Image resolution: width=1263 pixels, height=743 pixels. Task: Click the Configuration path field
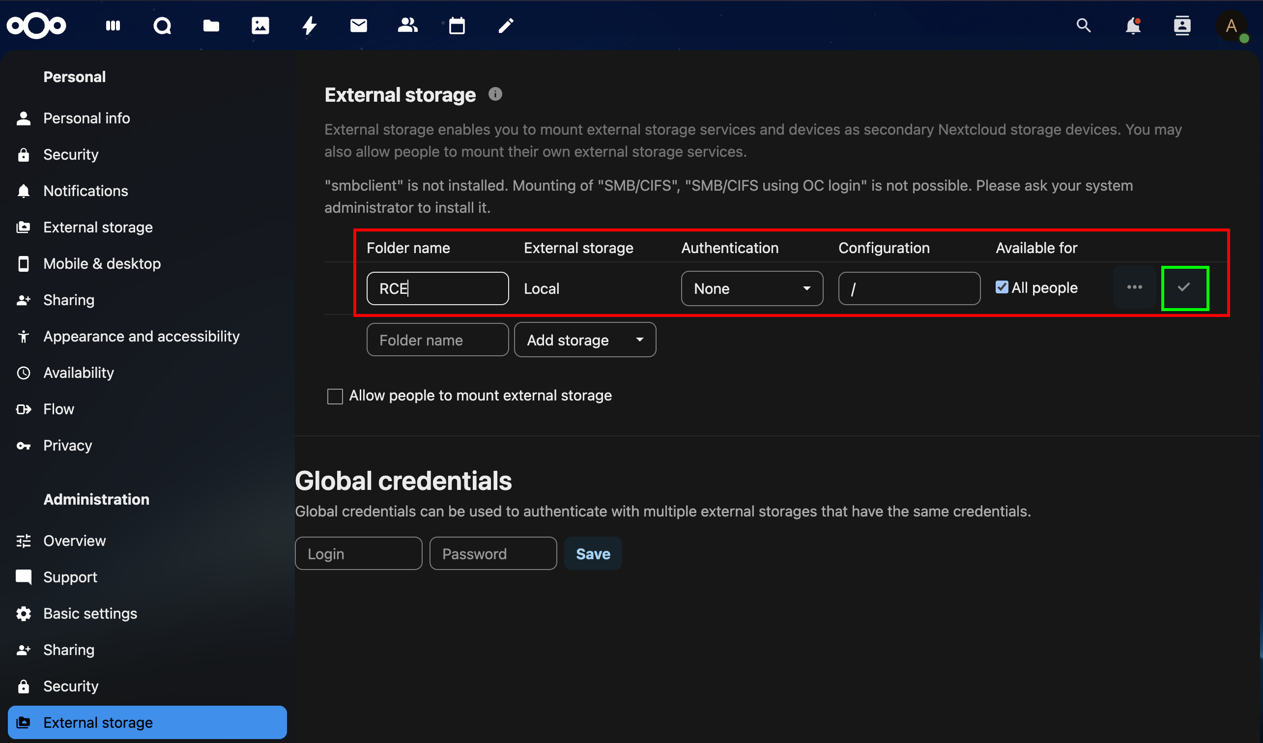pyautogui.click(x=909, y=288)
